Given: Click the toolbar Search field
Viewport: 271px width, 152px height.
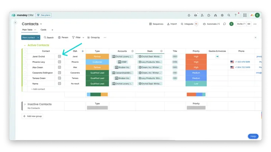Looking at the screenshot, I should pyautogui.click(x=49, y=38).
